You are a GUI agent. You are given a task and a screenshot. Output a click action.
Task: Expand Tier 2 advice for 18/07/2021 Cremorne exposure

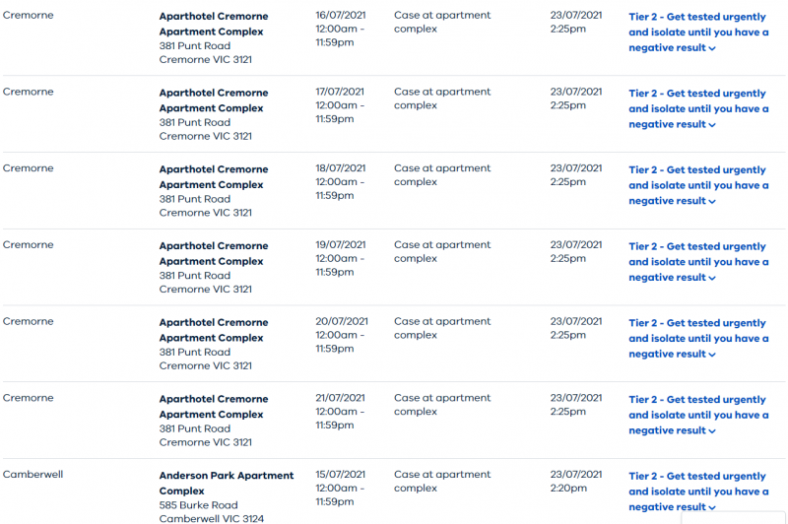(x=698, y=185)
